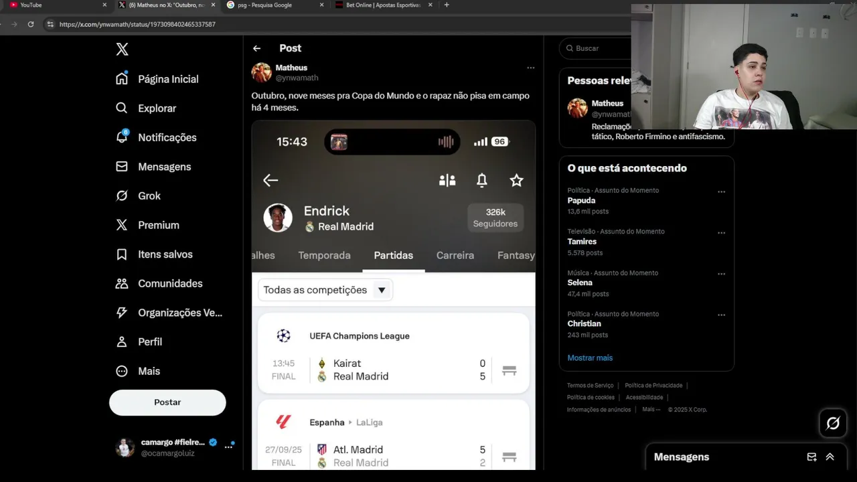Open the Perfil person icon
857x482 pixels.
coord(122,341)
